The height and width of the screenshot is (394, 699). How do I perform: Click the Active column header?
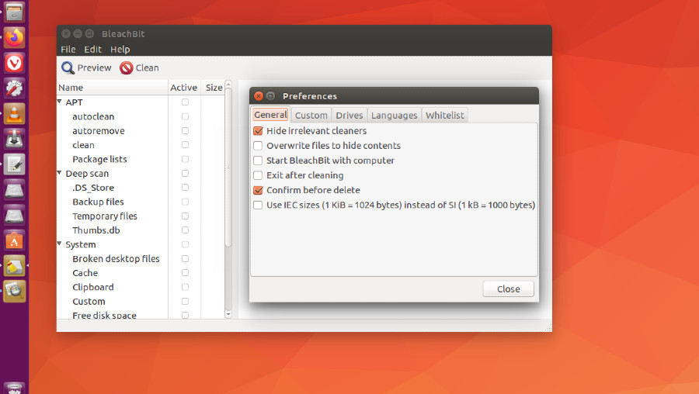coord(184,88)
